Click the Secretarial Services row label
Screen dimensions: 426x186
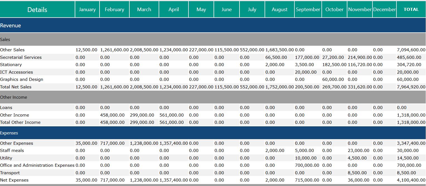click(x=21, y=57)
